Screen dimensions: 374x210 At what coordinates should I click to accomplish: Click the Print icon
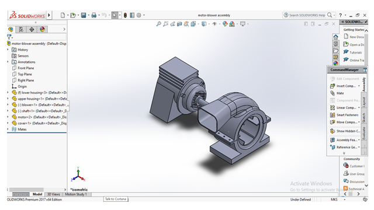[x=93, y=15]
